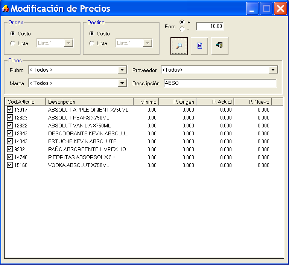This screenshot has height=265, width=289.
Task: Sort by Descripción column header
Action: (x=90, y=102)
